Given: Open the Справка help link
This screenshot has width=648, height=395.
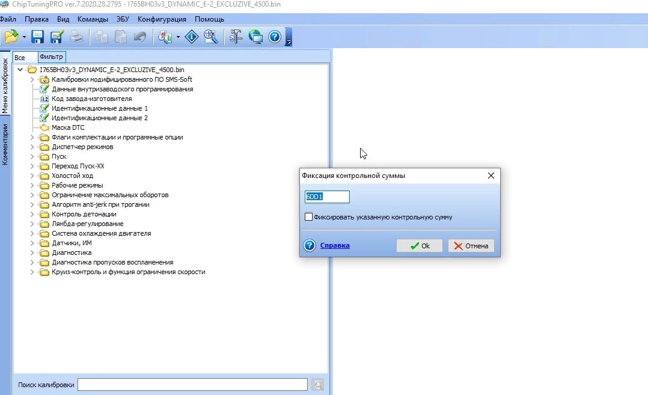Looking at the screenshot, I should point(335,245).
